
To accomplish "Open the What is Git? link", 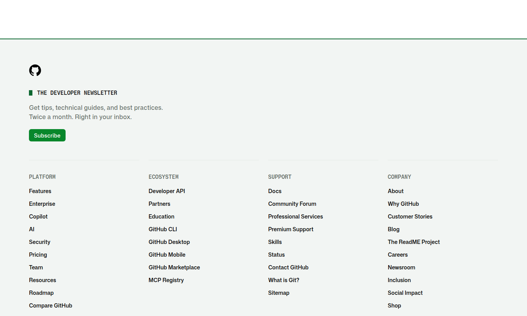I will click(x=284, y=280).
